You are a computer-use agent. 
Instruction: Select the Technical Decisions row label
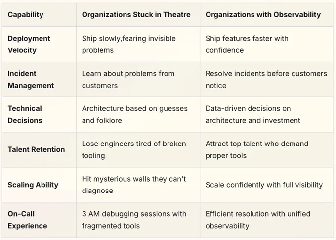tap(25, 114)
